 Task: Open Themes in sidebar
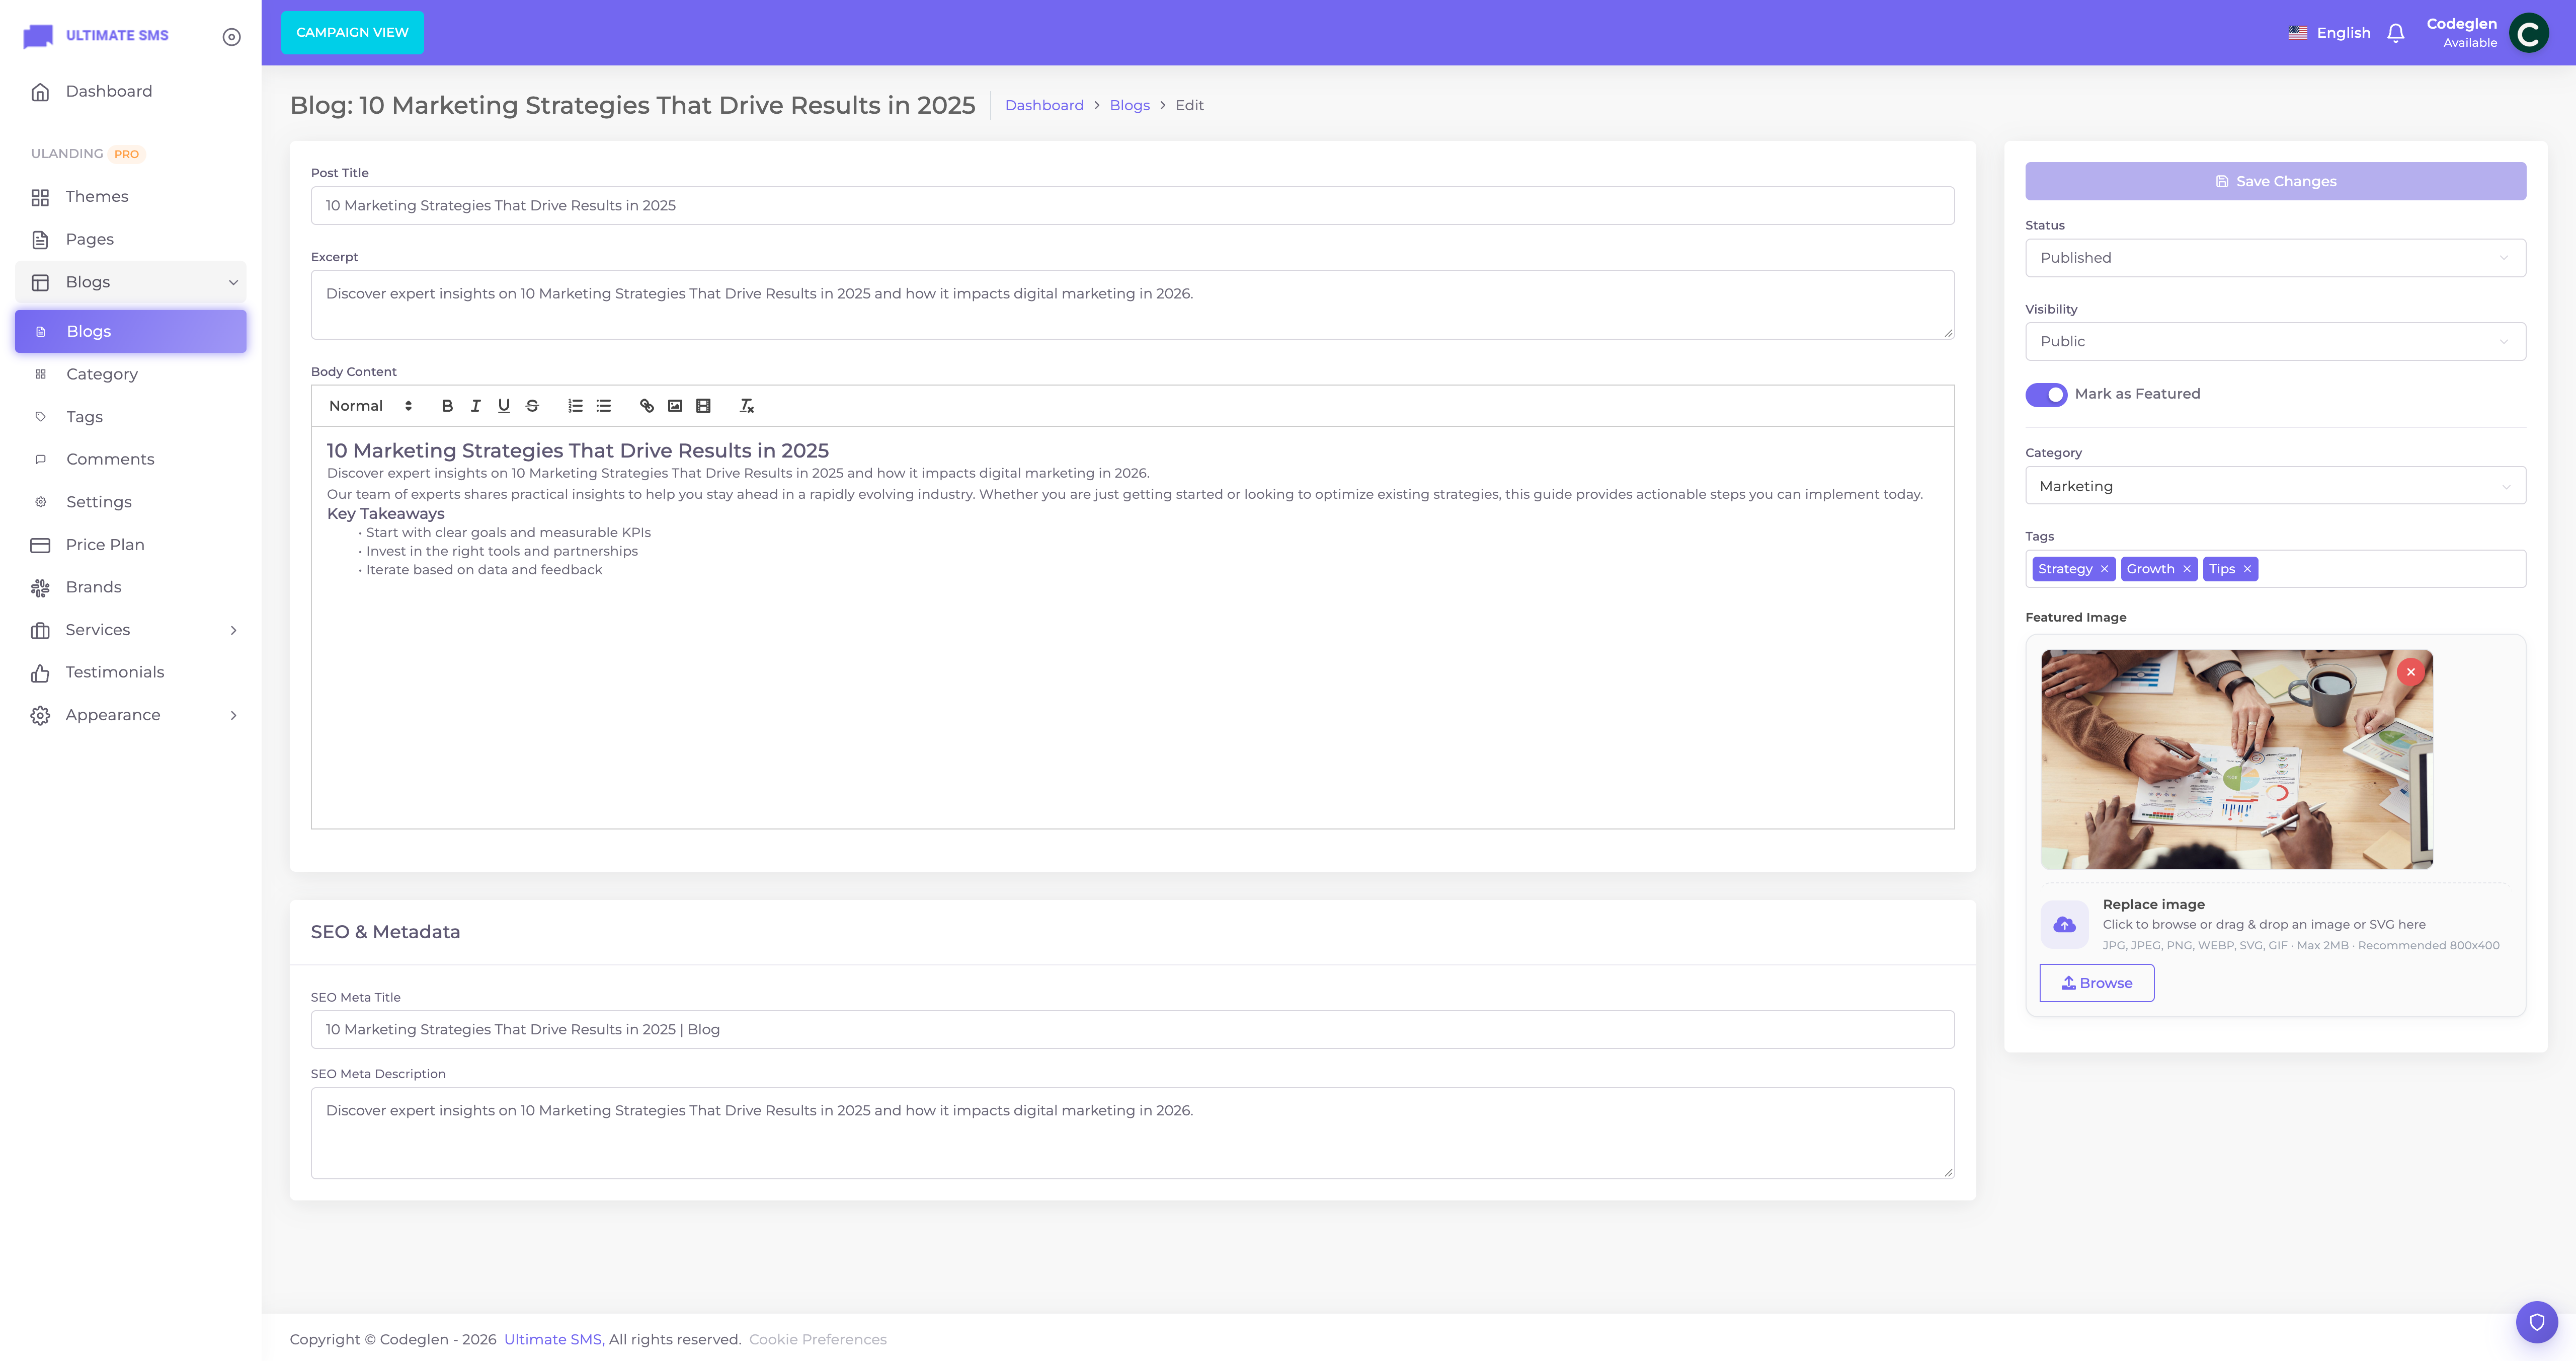click(x=131, y=197)
